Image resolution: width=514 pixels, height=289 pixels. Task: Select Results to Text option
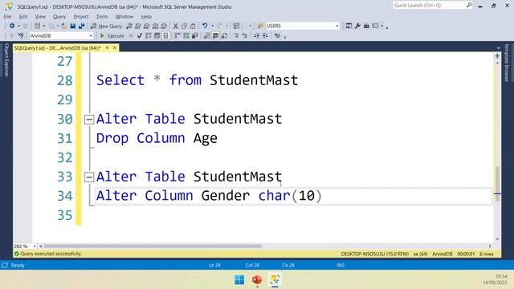pyautogui.click(x=206, y=35)
